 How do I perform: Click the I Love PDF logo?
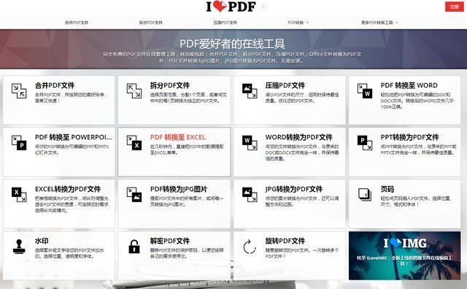click(x=231, y=7)
